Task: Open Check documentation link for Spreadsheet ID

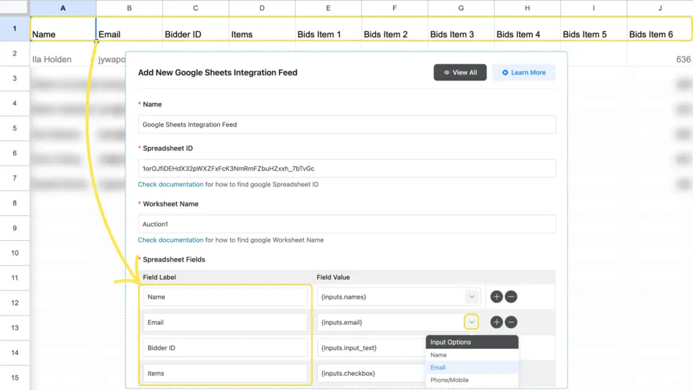Action: pyautogui.click(x=171, y=184)
